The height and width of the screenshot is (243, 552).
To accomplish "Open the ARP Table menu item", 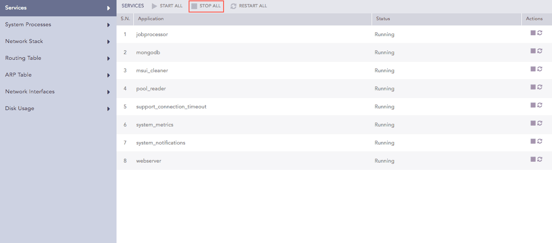I will point(19,75).
